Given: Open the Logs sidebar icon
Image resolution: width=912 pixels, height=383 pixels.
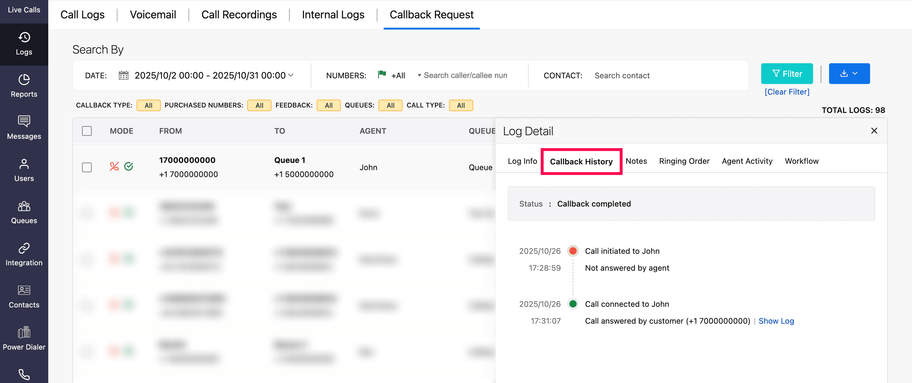Looking at the screenshot, I should click(x=24, y=37).
